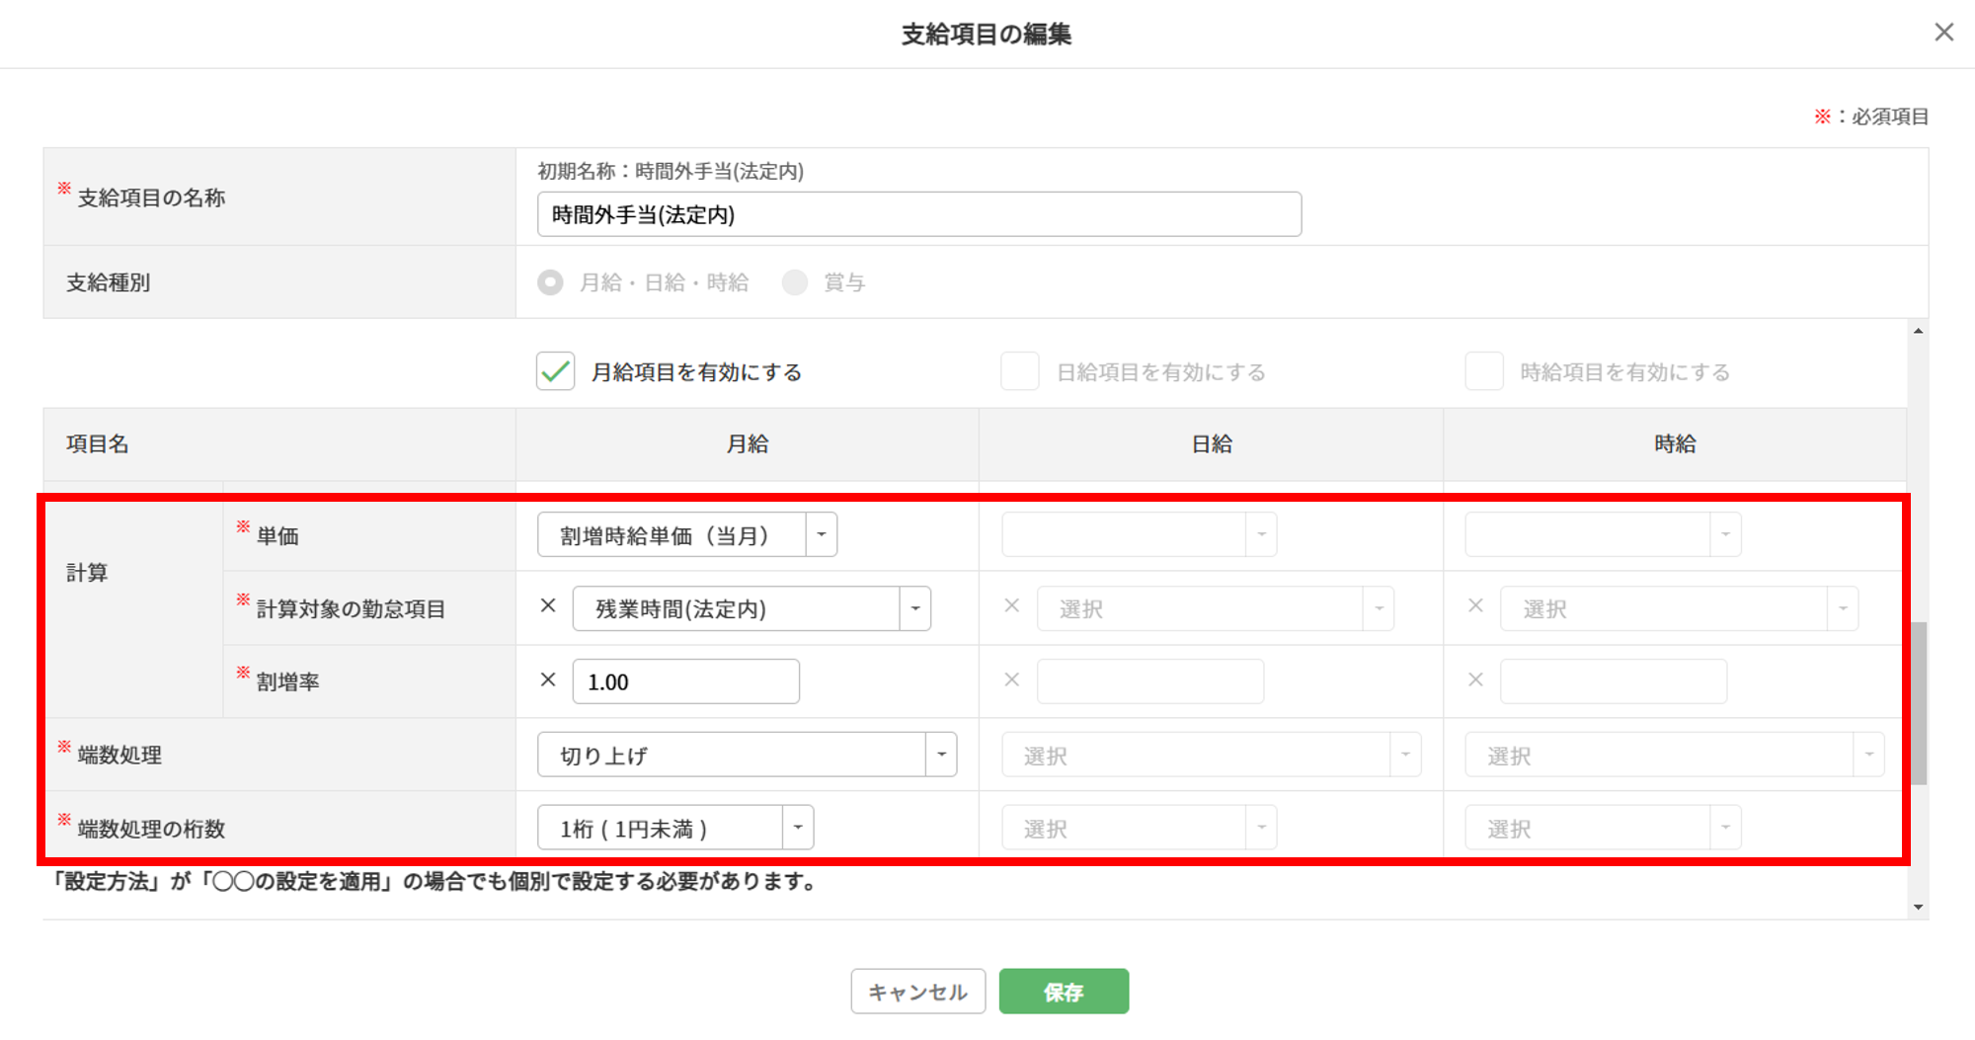Expand the 残業時間(法定内) dropdown arrow

[915, 608]
